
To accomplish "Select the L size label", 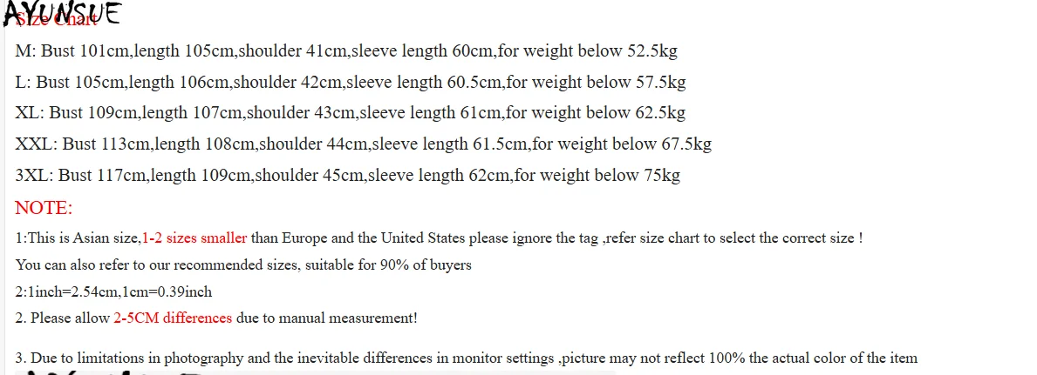I will click(24, 83).
